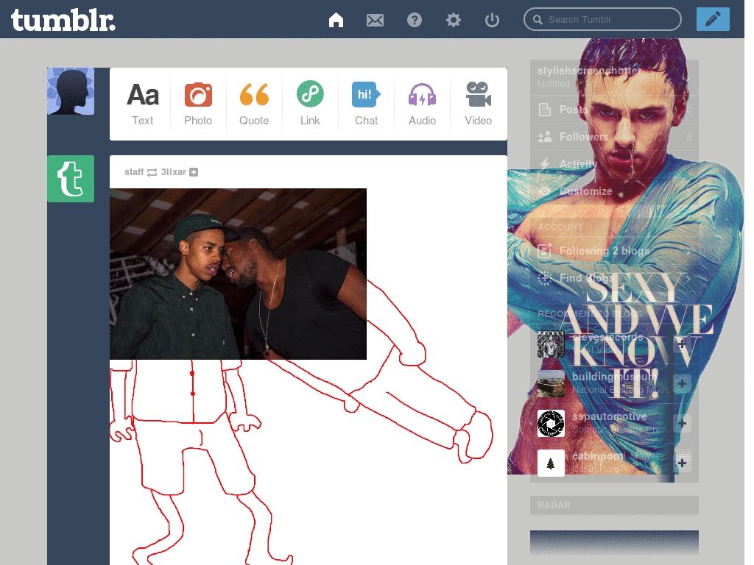Create a new Chat post

click(x=366, y=104)
